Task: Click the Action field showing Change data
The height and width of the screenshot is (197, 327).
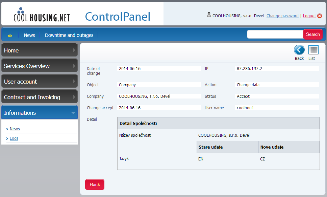Action: [277, 85]
